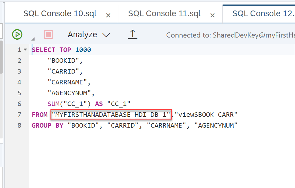Place cursor on the SELECT TOP 1000 line
Screen dimensions: 295x188
[61, 50]
